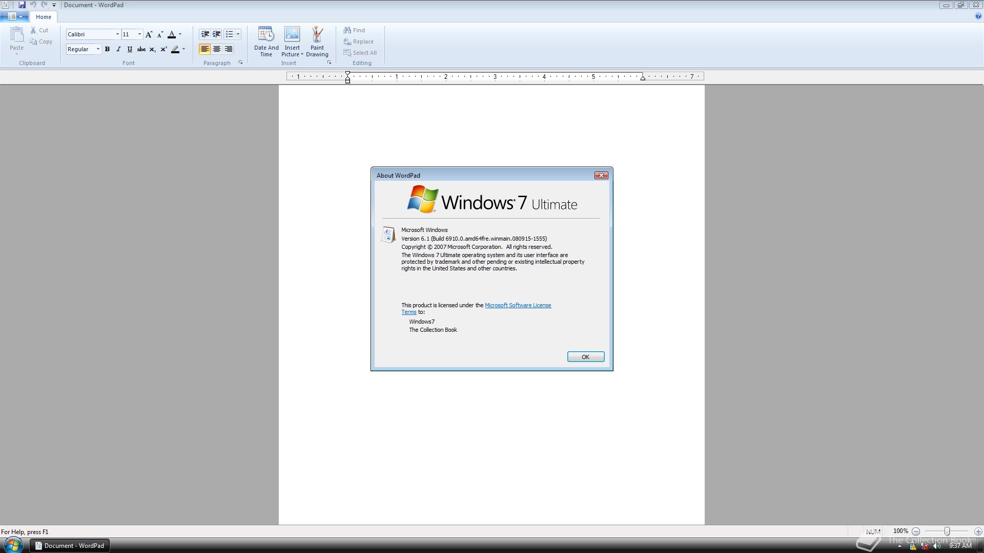The width and height of the screenshot is (984, 553).
Task: Click the zoom slider handle
Action: click(x=947, y=531)
